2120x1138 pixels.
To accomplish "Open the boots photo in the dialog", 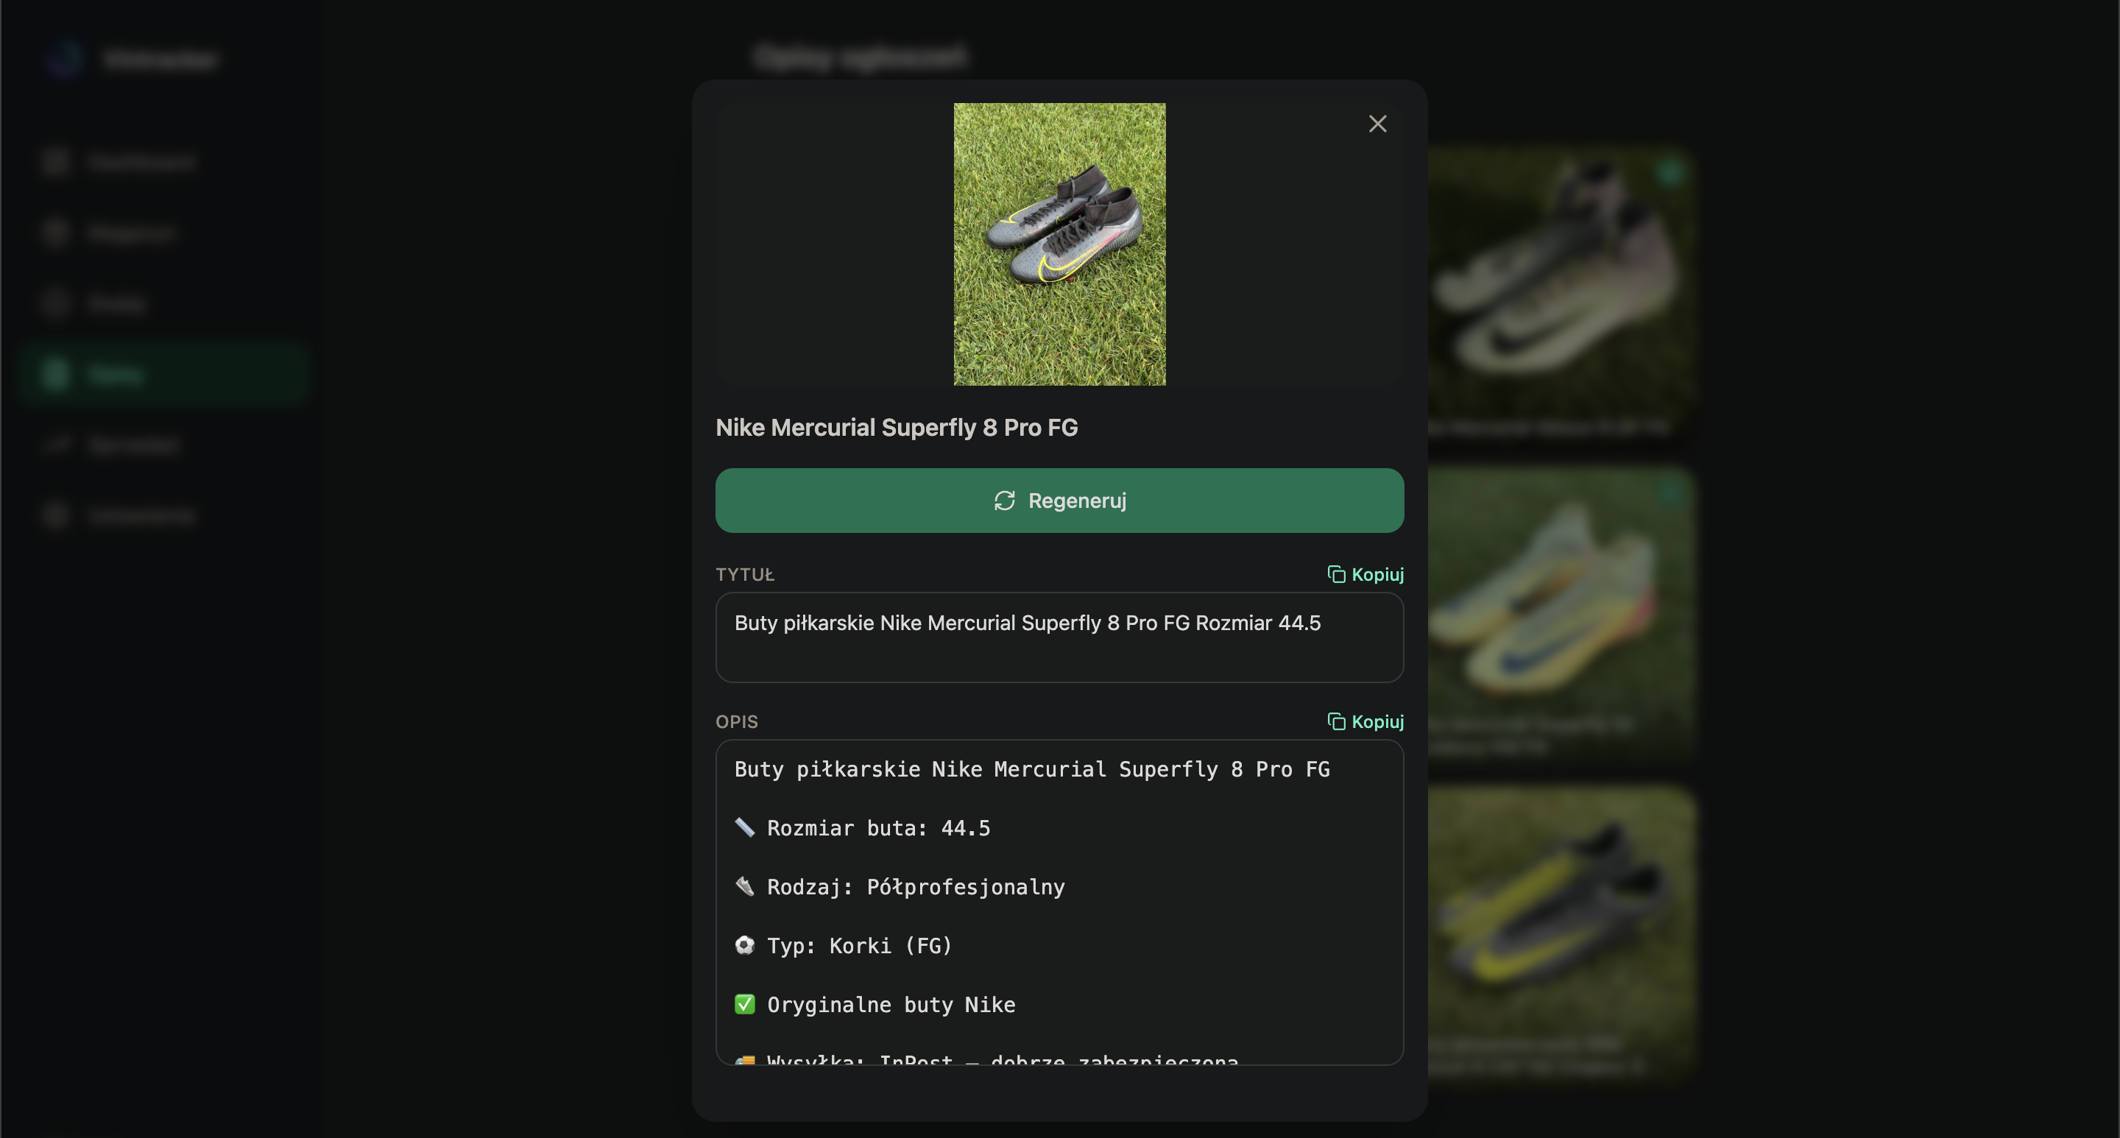I will pyautogui.click(x=1059, y=244).
